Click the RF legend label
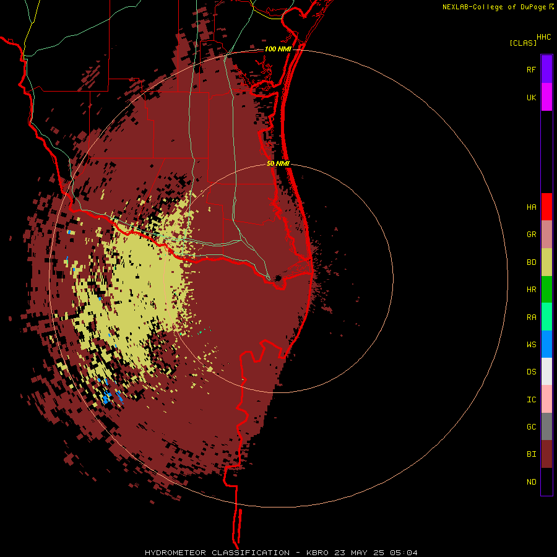 click(x=531, y=69)
